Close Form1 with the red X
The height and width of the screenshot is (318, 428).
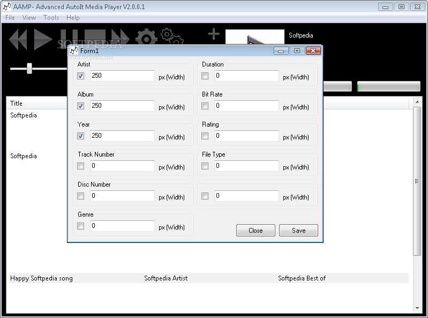point(313,51)
